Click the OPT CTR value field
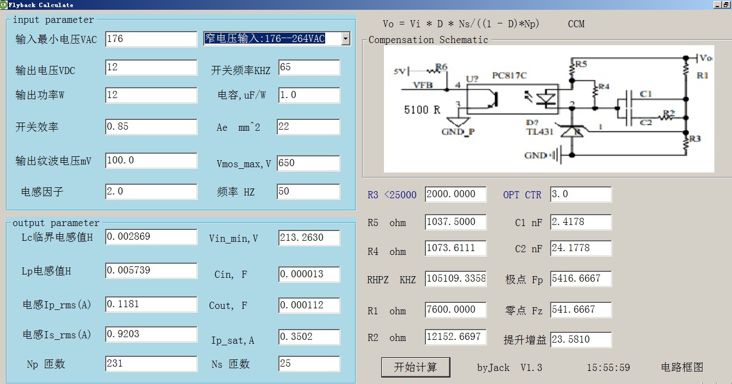732x384 pixels. [581, 194]
